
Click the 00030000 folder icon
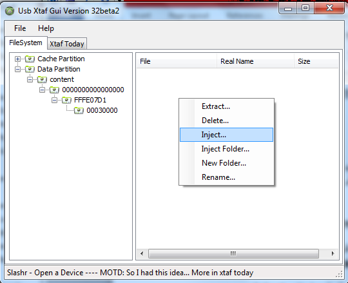tap(79, 110)
